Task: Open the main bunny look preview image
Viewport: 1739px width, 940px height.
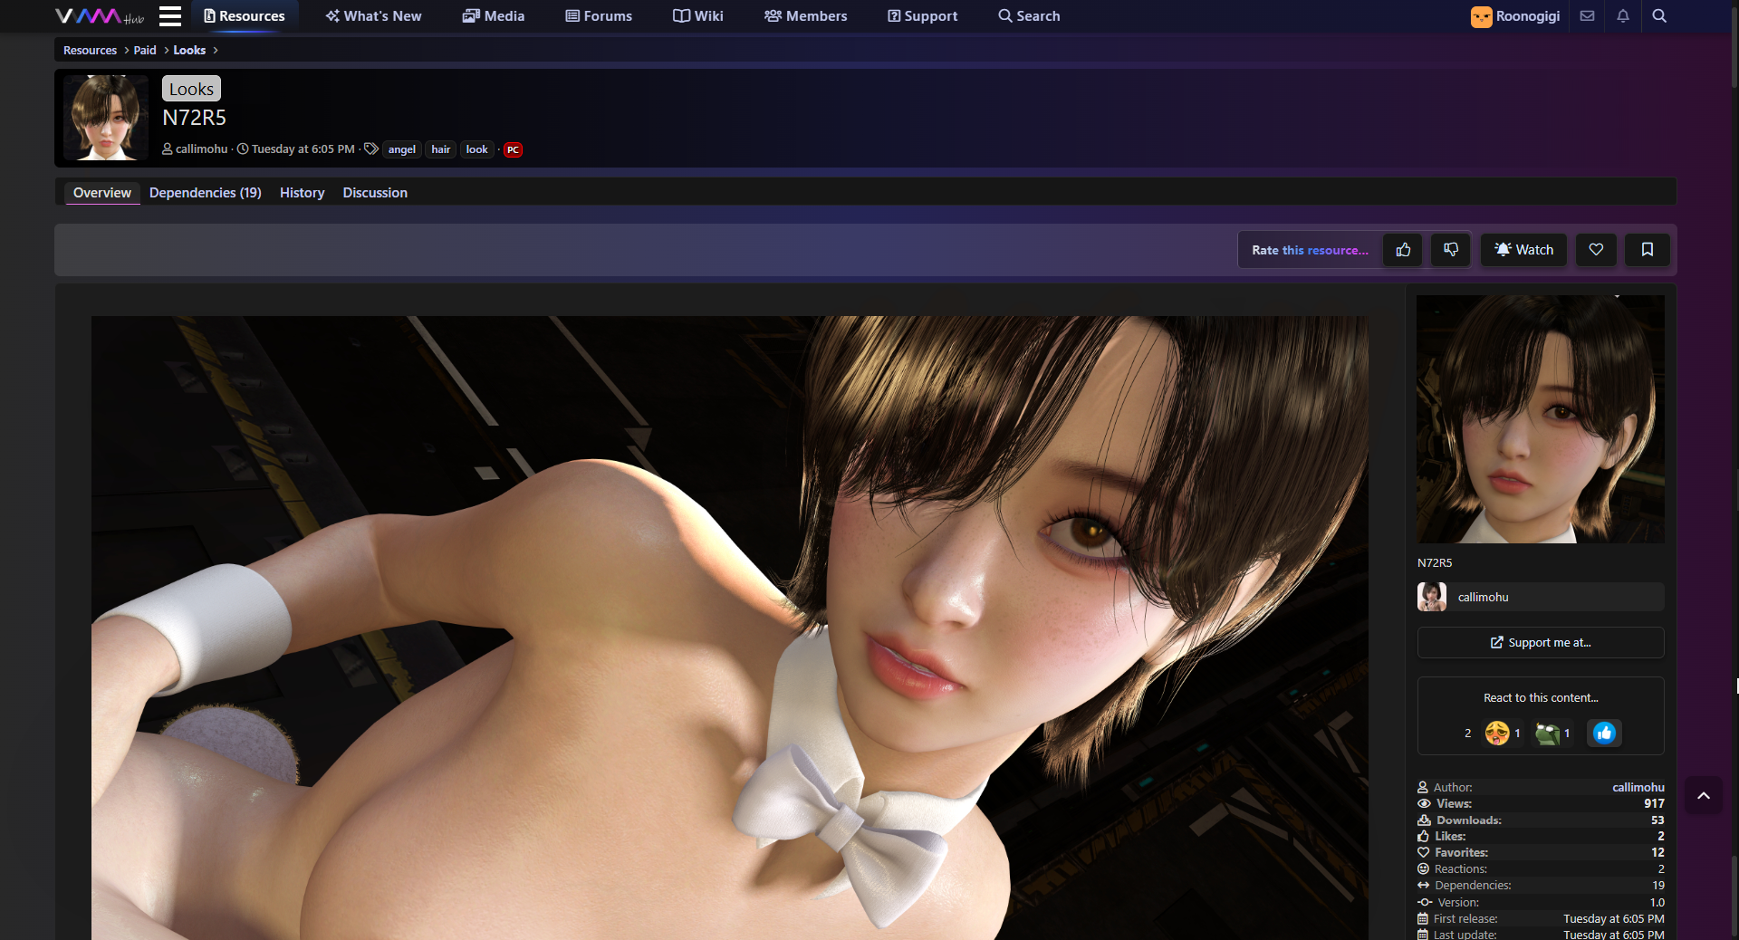Action: [x=730, y=628]
